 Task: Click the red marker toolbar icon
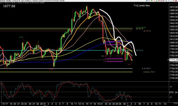[x=159, y=1]
